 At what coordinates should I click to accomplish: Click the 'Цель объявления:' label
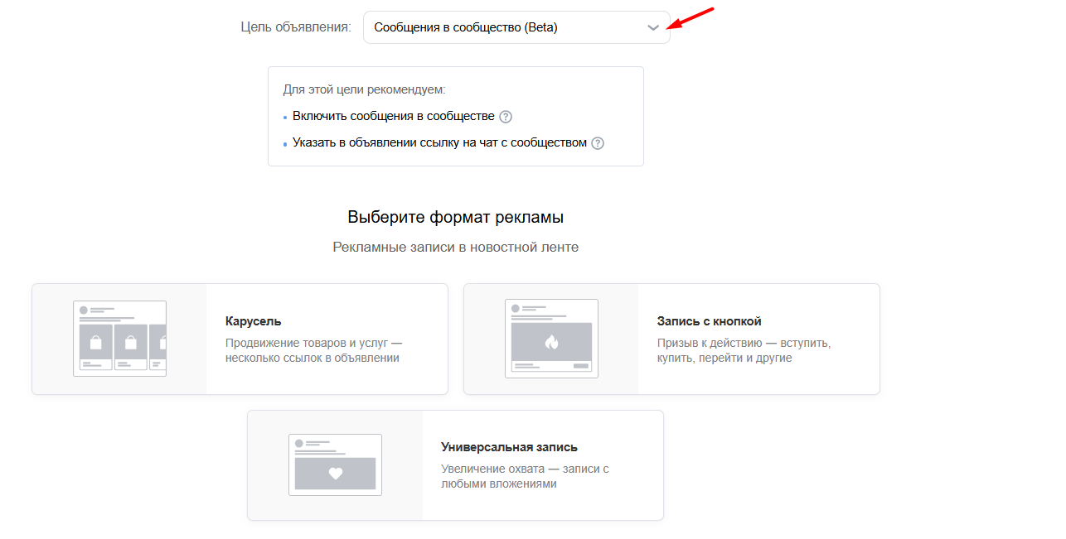[296, 27]
